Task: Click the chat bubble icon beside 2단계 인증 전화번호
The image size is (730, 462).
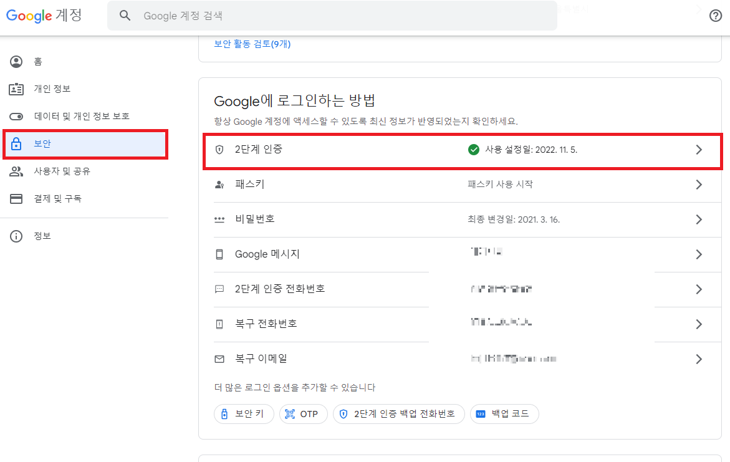Action: (x=219, y=289)
